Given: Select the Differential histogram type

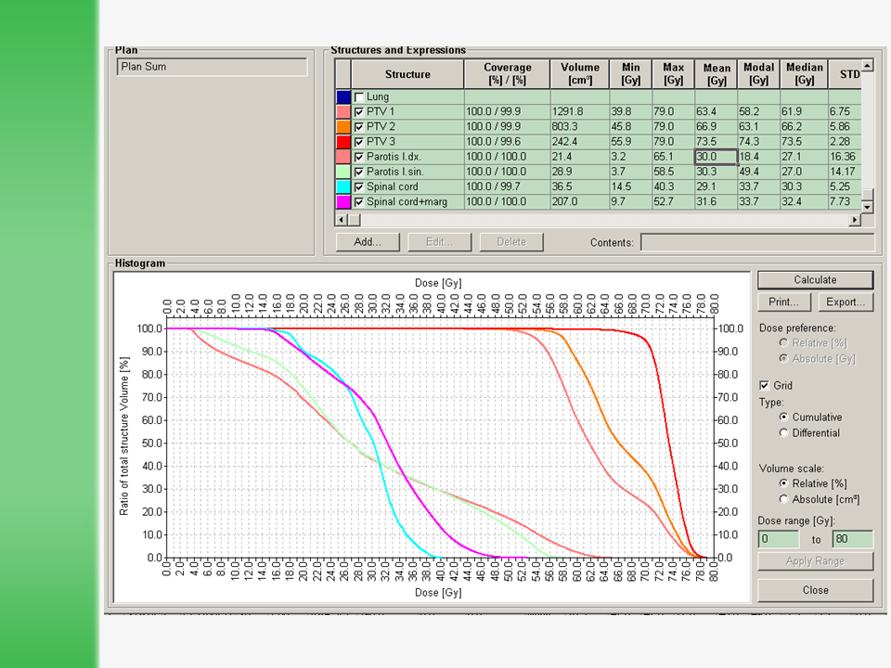Looking at the screenshot, I should point(784,432).
